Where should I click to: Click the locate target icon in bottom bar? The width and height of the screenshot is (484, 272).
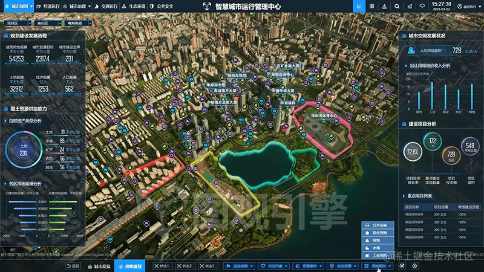click(414, 266)
